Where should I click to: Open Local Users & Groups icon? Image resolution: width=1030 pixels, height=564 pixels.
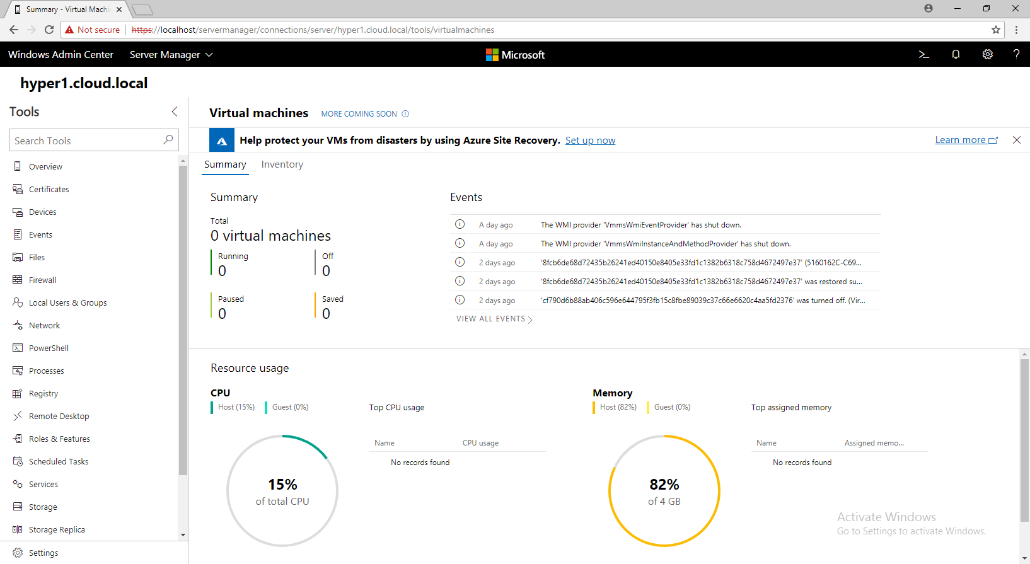click(x=18, y=302)
